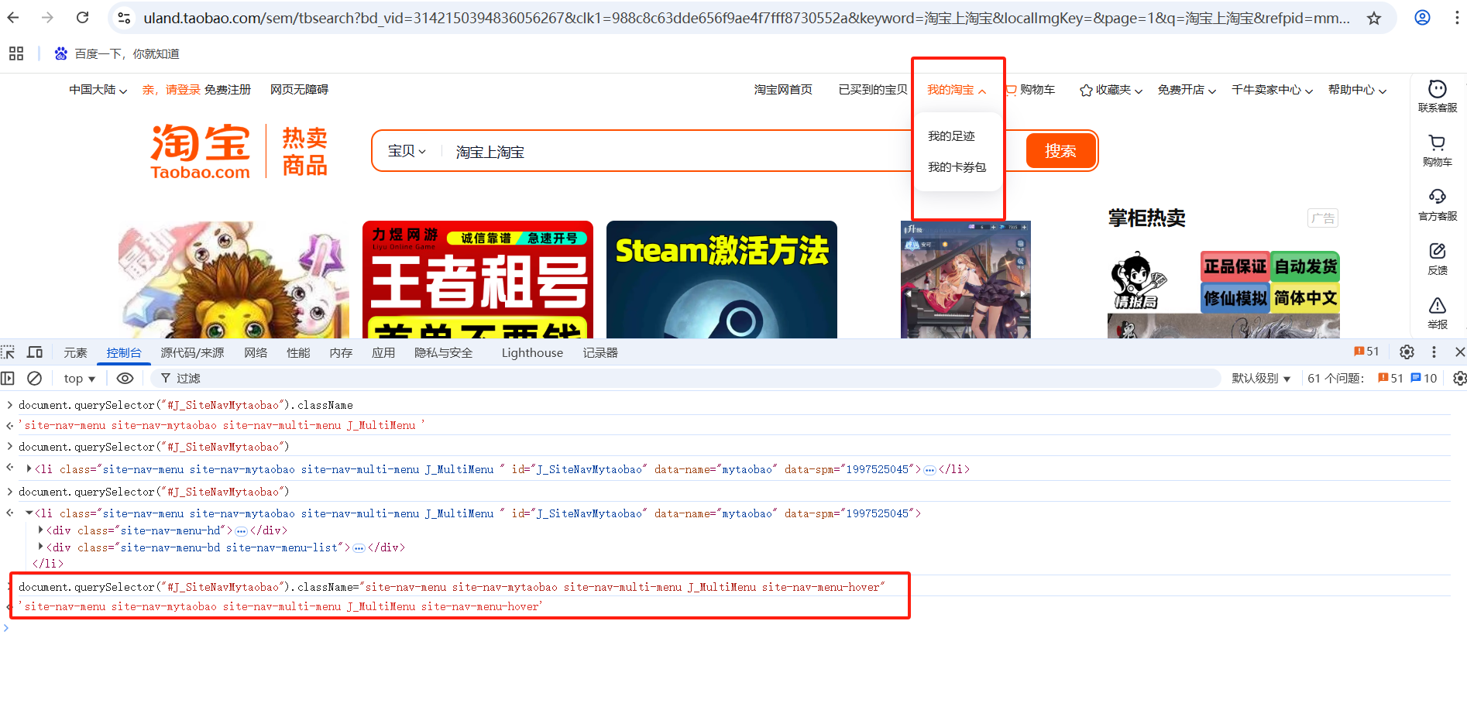Go to 淘宝网首页
The width and height of the screenshot is (1467, 724).
(x=783, y=90)
